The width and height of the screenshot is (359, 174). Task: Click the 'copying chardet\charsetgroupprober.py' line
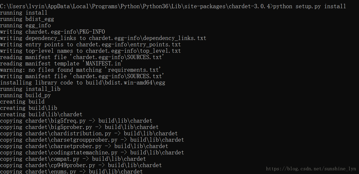92,140
